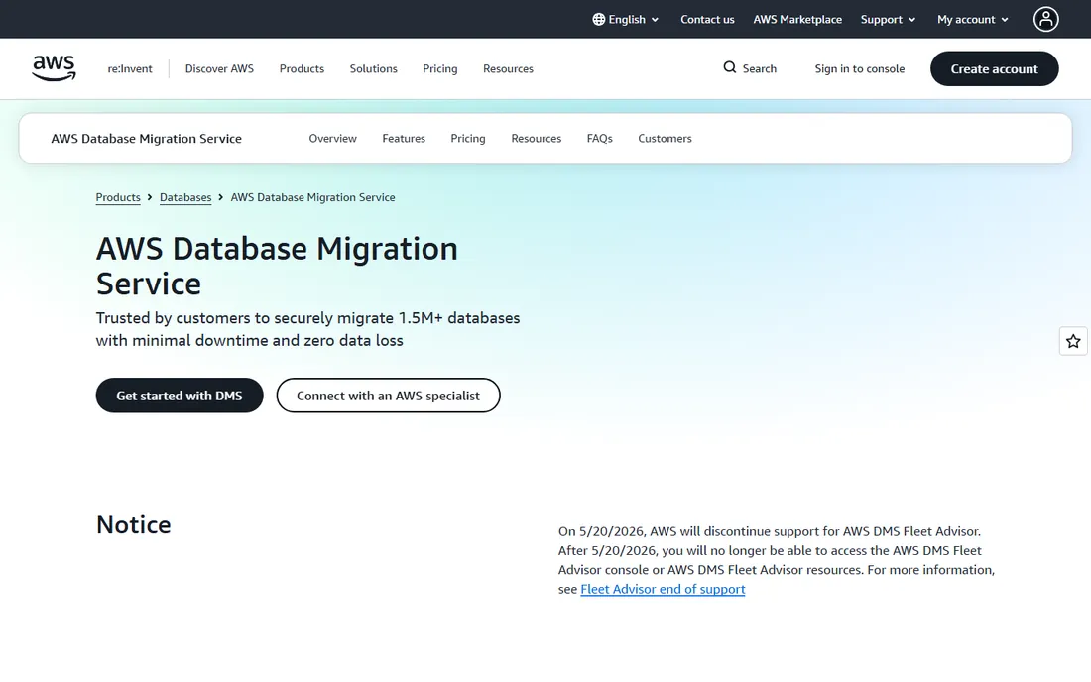Image resolution: width=1091 pixels, height=682 pixels.
Task: Open Resources in main navigation bar
Action: coord(508,68)
